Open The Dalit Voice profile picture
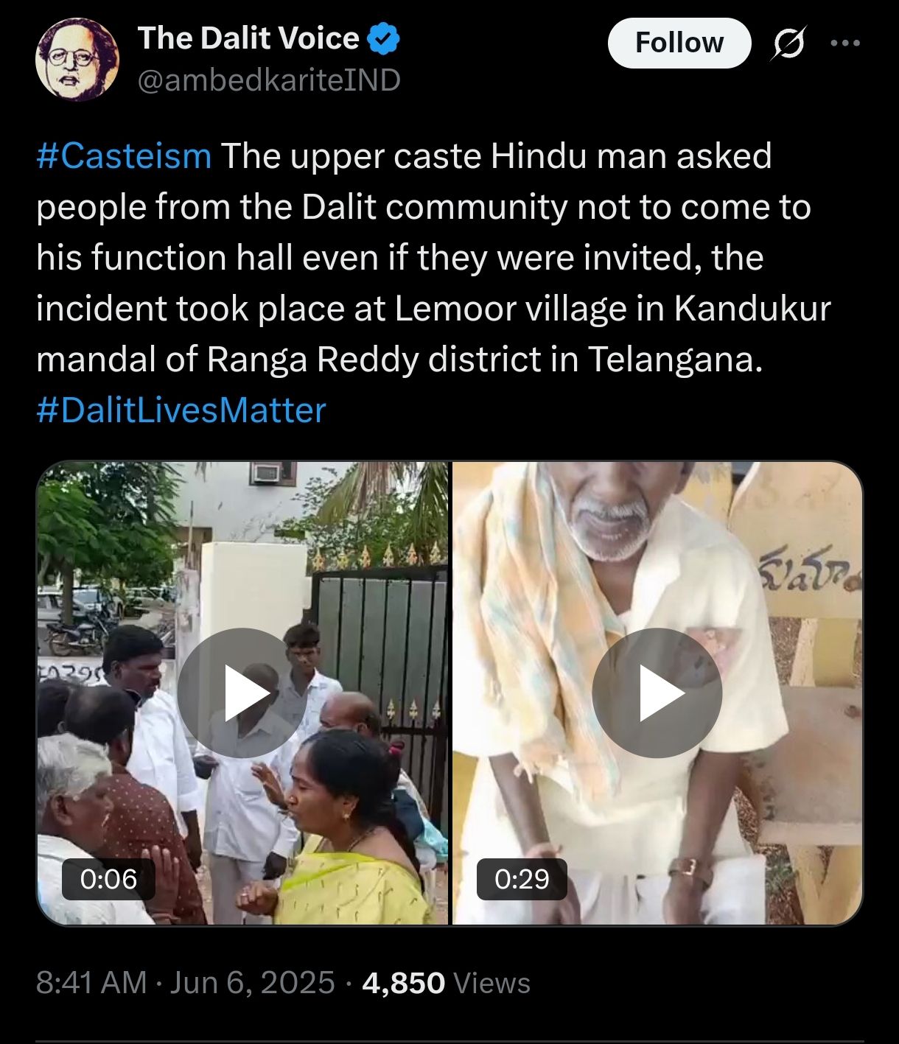Image resolution: width=899 pixels, height=1044 pixels. click(x=77, y=60)
